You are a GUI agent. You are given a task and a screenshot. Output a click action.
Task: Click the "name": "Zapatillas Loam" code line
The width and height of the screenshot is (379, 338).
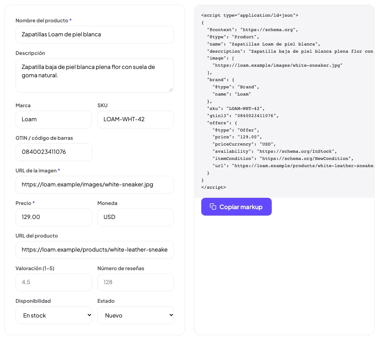[263, 44]
